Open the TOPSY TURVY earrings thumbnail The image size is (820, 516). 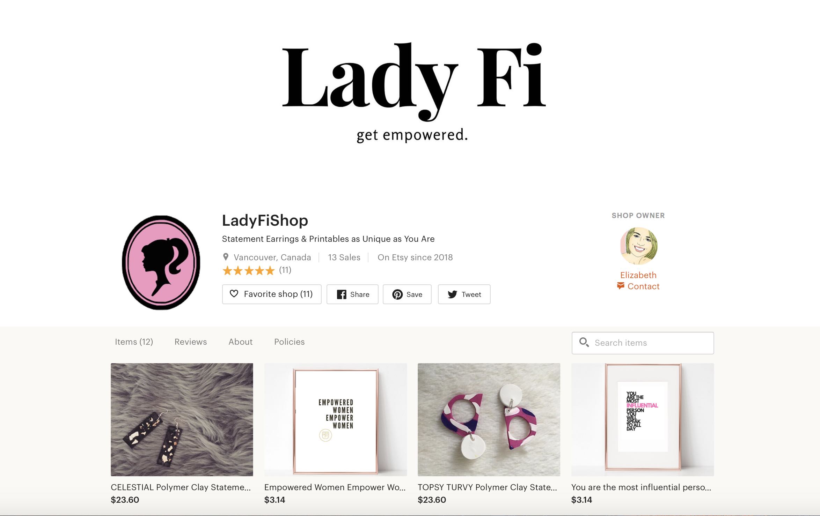tap(489, 420)
